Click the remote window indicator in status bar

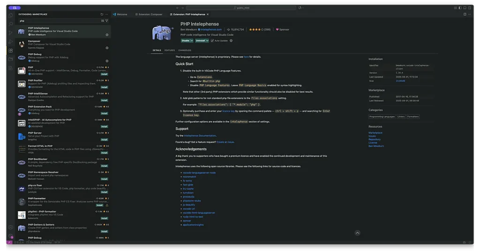click(x=9, y=242)
